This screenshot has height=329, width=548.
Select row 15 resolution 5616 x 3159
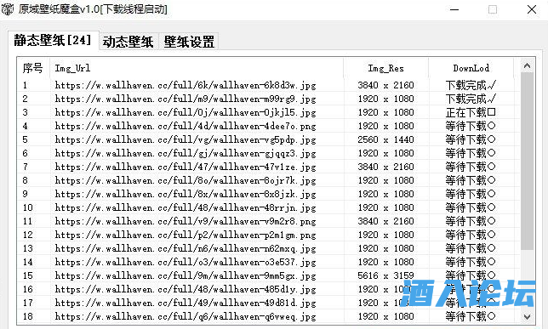pos(385,276)
